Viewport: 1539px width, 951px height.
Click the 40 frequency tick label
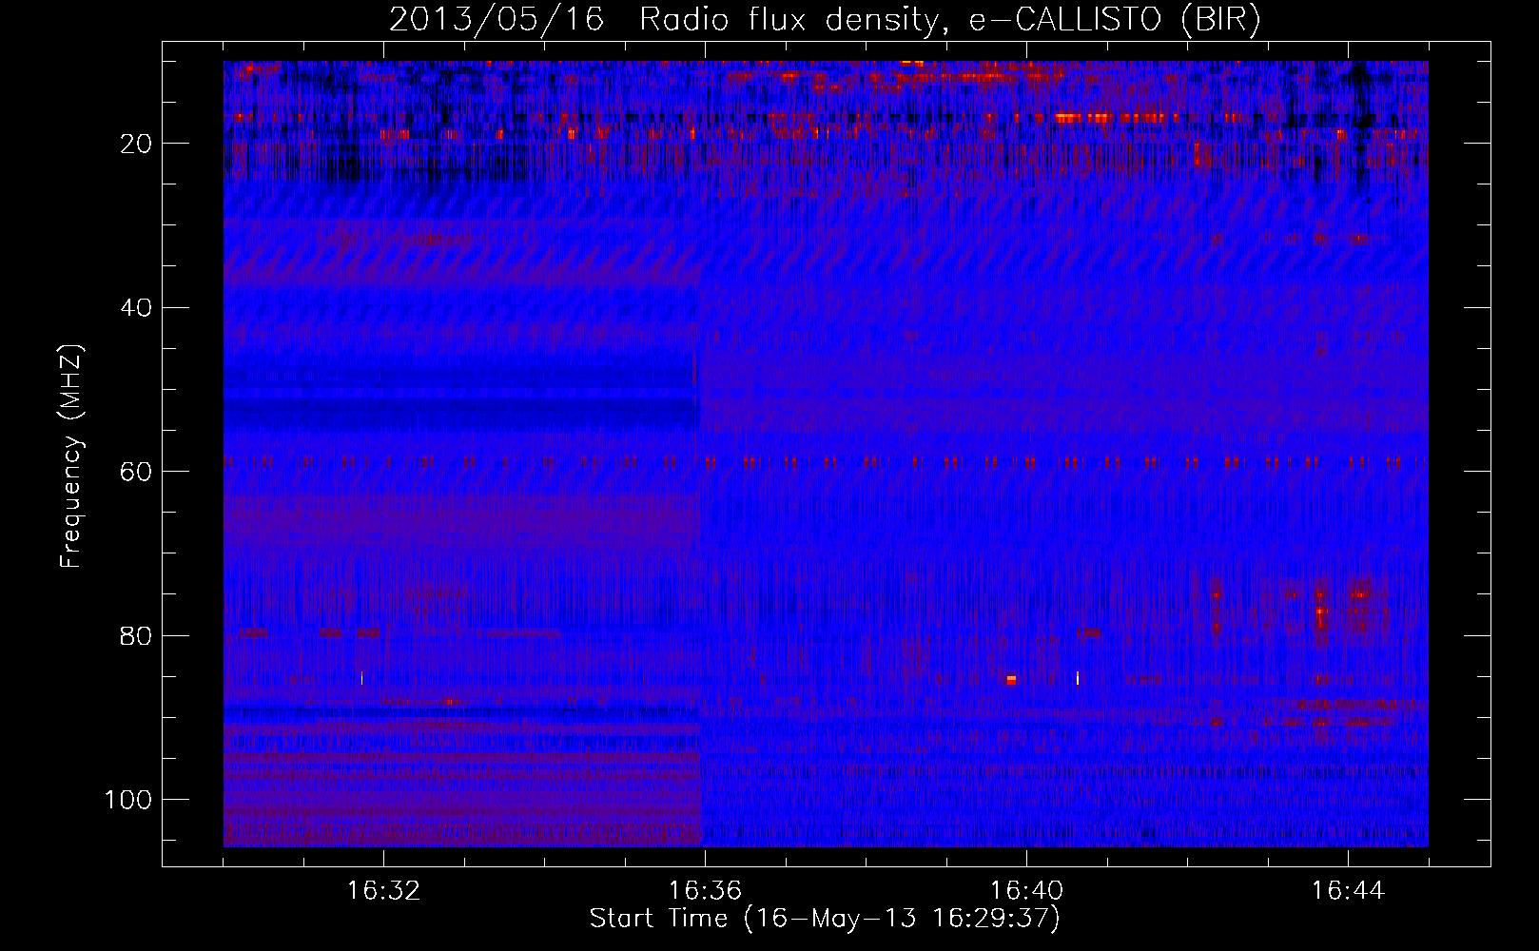(x=137, y=308)
